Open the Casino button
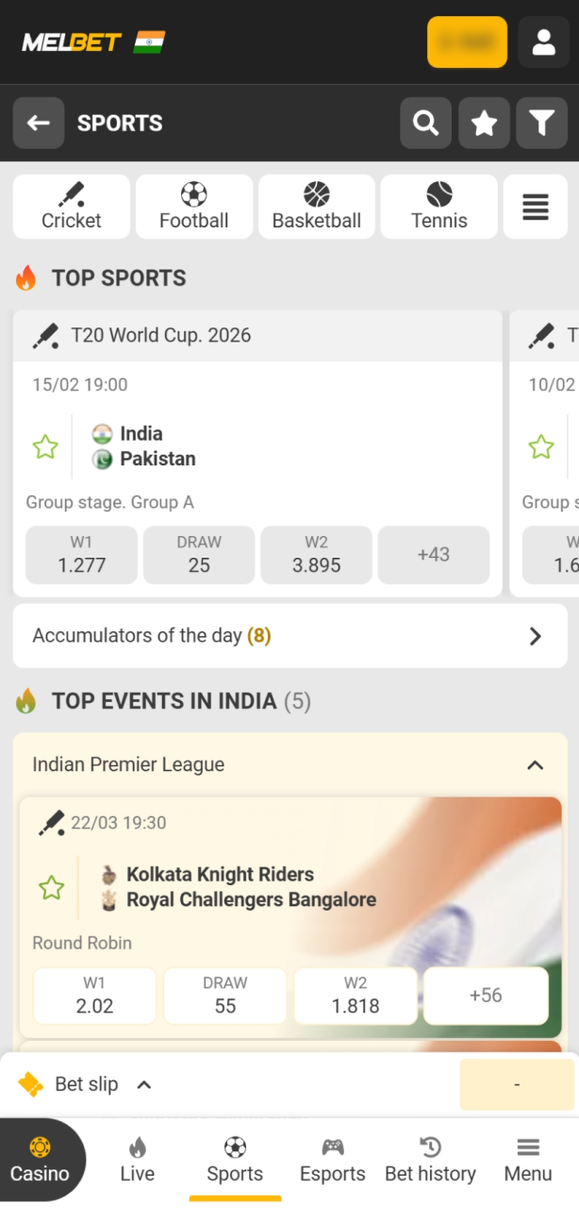The height and width of the screenshot is (1208, 579). tap(40, 1160)
